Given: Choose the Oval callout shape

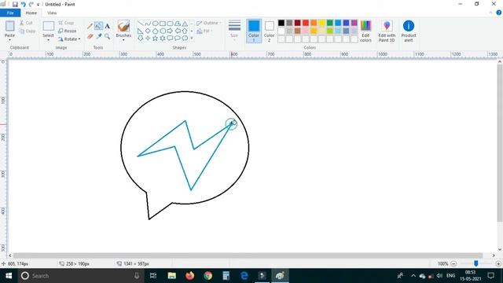Looking at the screenshot, I should (178, 39).
